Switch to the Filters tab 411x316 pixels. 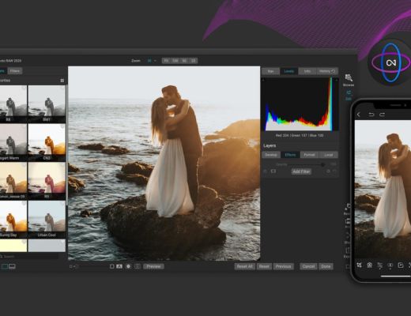(x=15, y=71)
